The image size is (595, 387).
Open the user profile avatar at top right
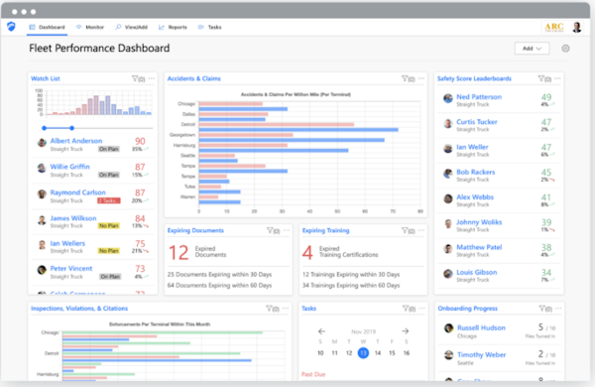click(577, 27)
